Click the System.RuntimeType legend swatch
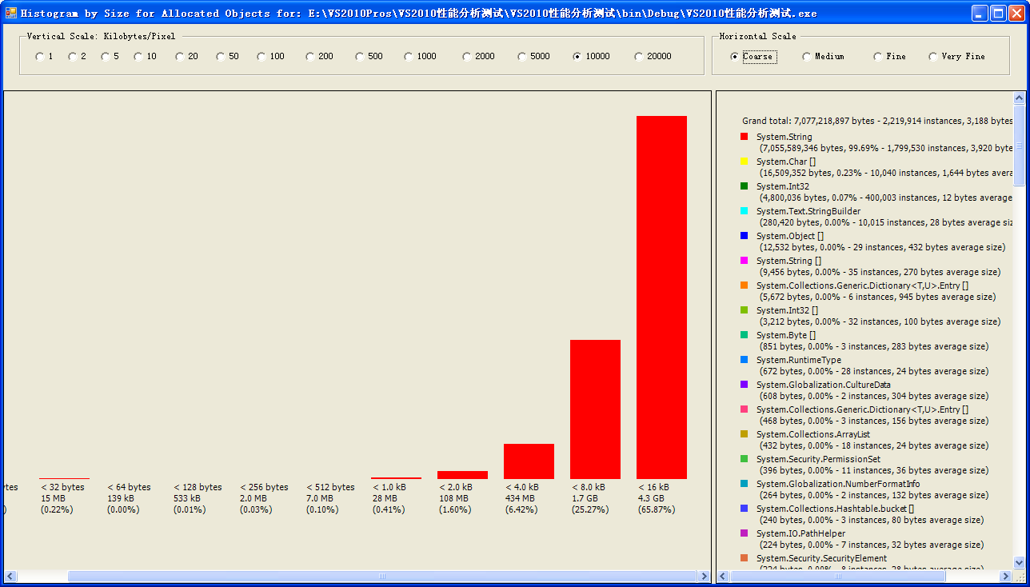 (745, 360)
